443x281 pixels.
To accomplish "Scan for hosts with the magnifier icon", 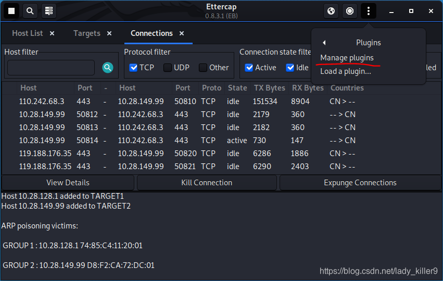I will point(30,11).
